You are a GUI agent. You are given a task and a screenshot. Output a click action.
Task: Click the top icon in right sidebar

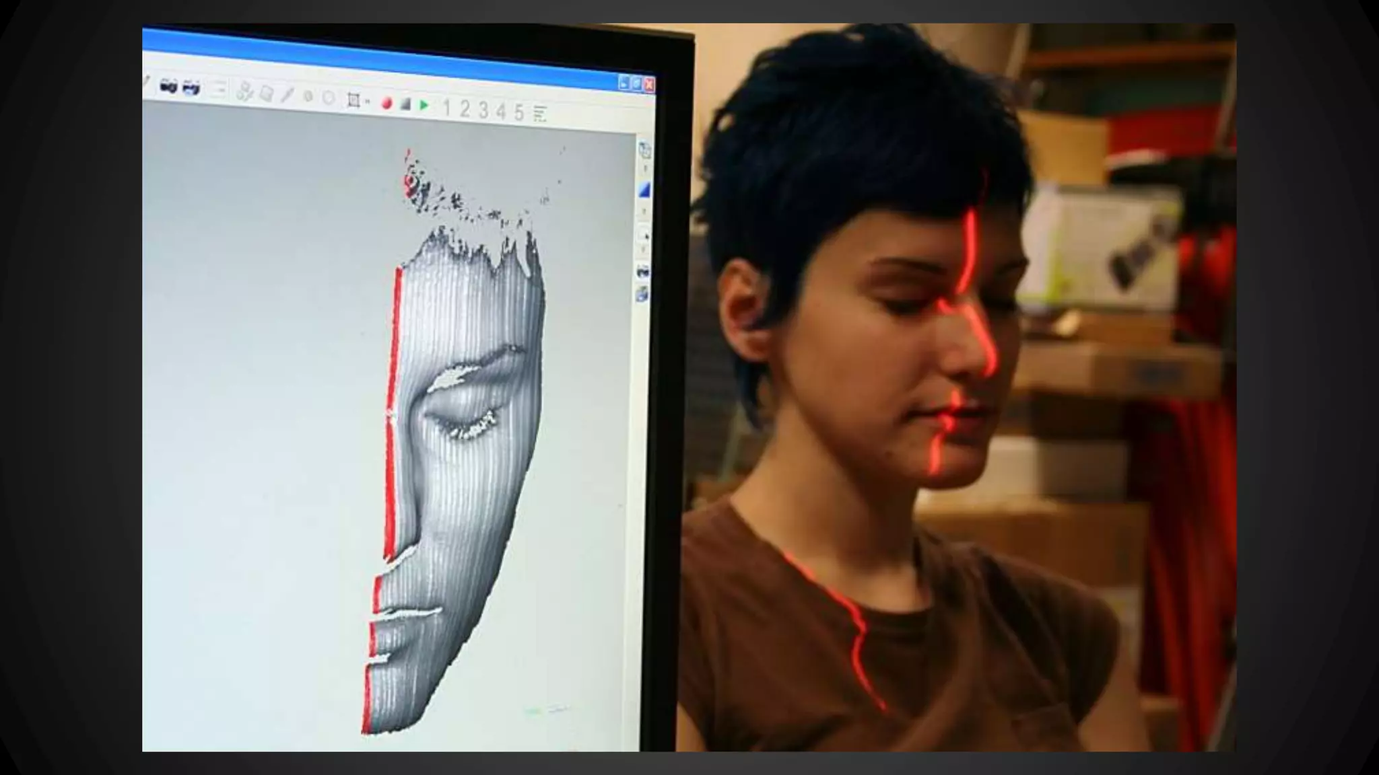click(644, 149)
